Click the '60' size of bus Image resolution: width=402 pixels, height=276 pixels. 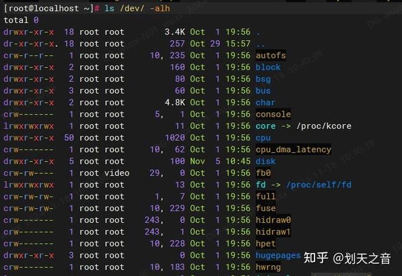coord(179,91)
